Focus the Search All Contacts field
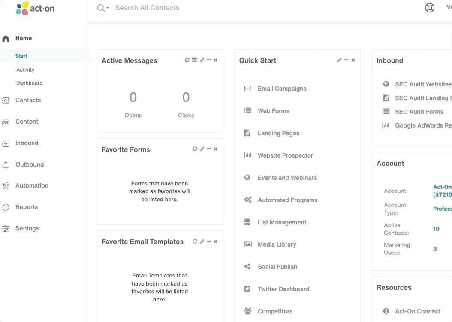This screenshot has width=452, height=322. click(x=147, y=8)
